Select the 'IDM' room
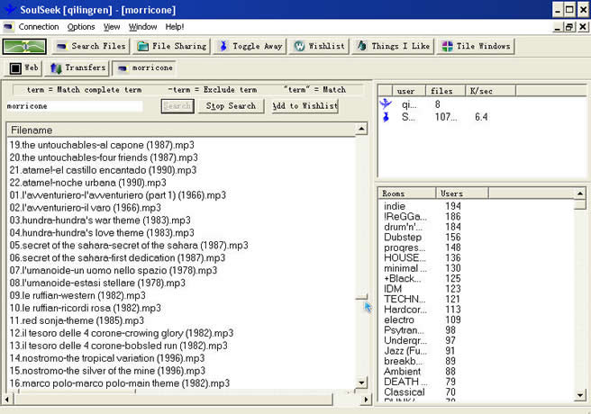This screenshot has height=414, width=591. tap(393, 289)
